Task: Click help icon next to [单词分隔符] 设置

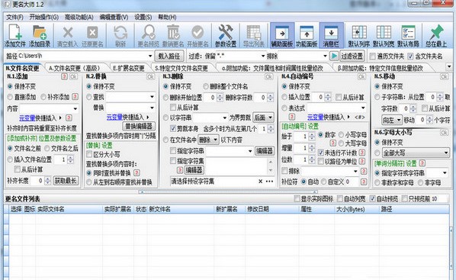Action: click(422, 163)
